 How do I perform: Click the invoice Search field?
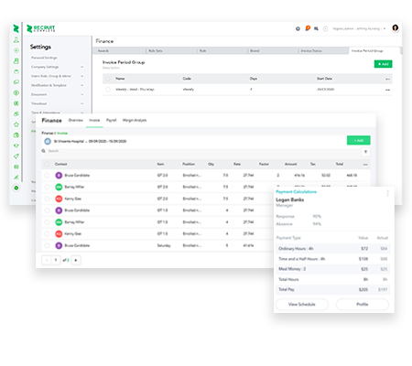(x=201, y=151)
